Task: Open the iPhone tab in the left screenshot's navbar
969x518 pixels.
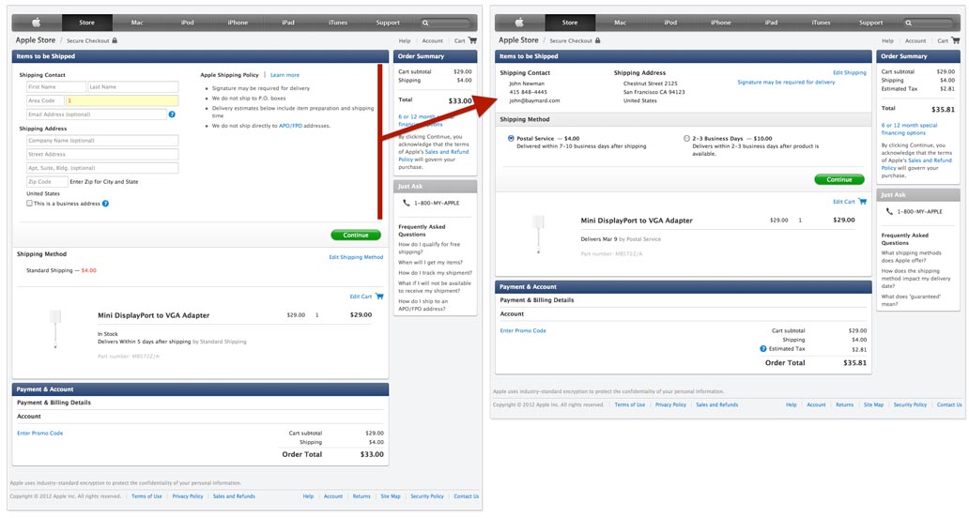Action: point(238,23)
